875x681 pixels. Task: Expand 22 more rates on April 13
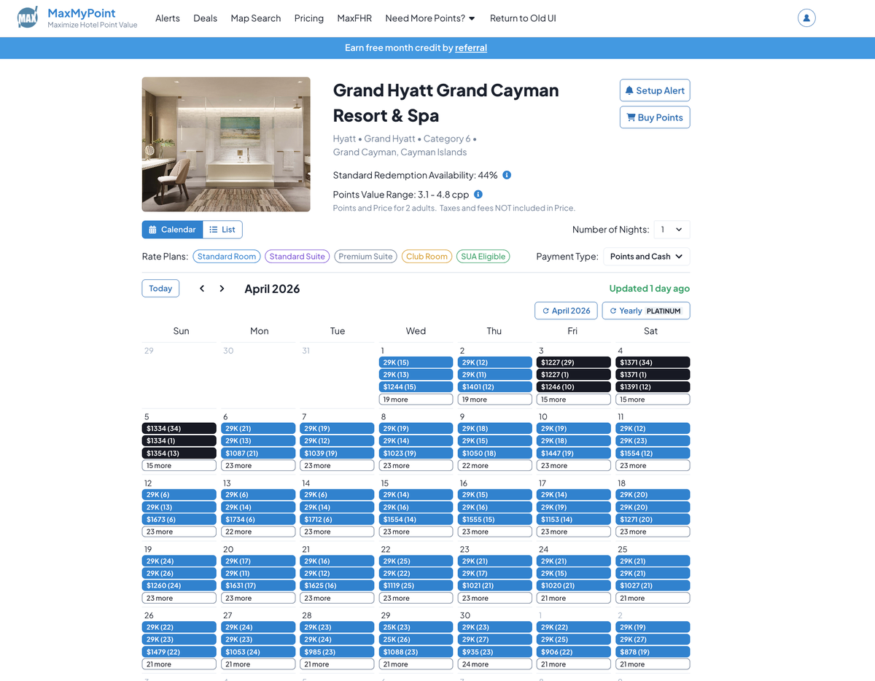[x=258, y=532]
